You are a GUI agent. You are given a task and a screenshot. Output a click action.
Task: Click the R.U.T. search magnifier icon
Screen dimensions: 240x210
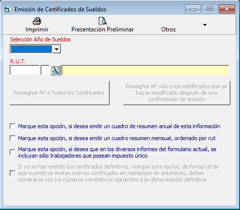[x=55, y=70]
